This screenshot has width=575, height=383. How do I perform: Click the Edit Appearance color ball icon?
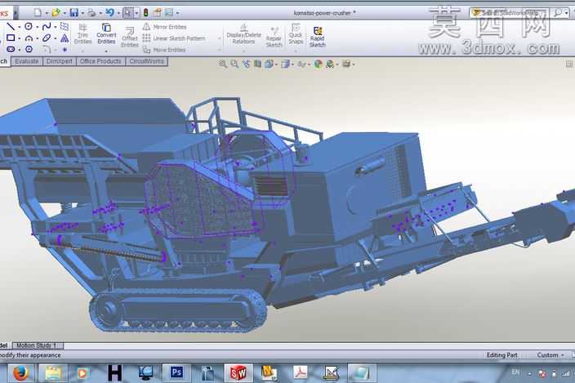click(318, 64)
